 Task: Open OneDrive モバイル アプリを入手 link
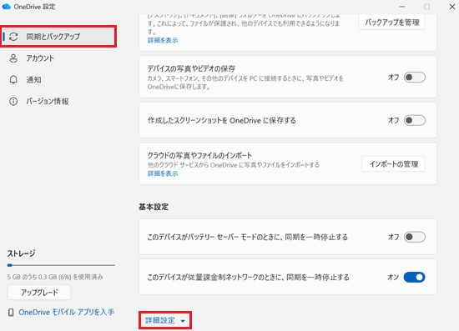pyautogui.click(x=67, y=313)
